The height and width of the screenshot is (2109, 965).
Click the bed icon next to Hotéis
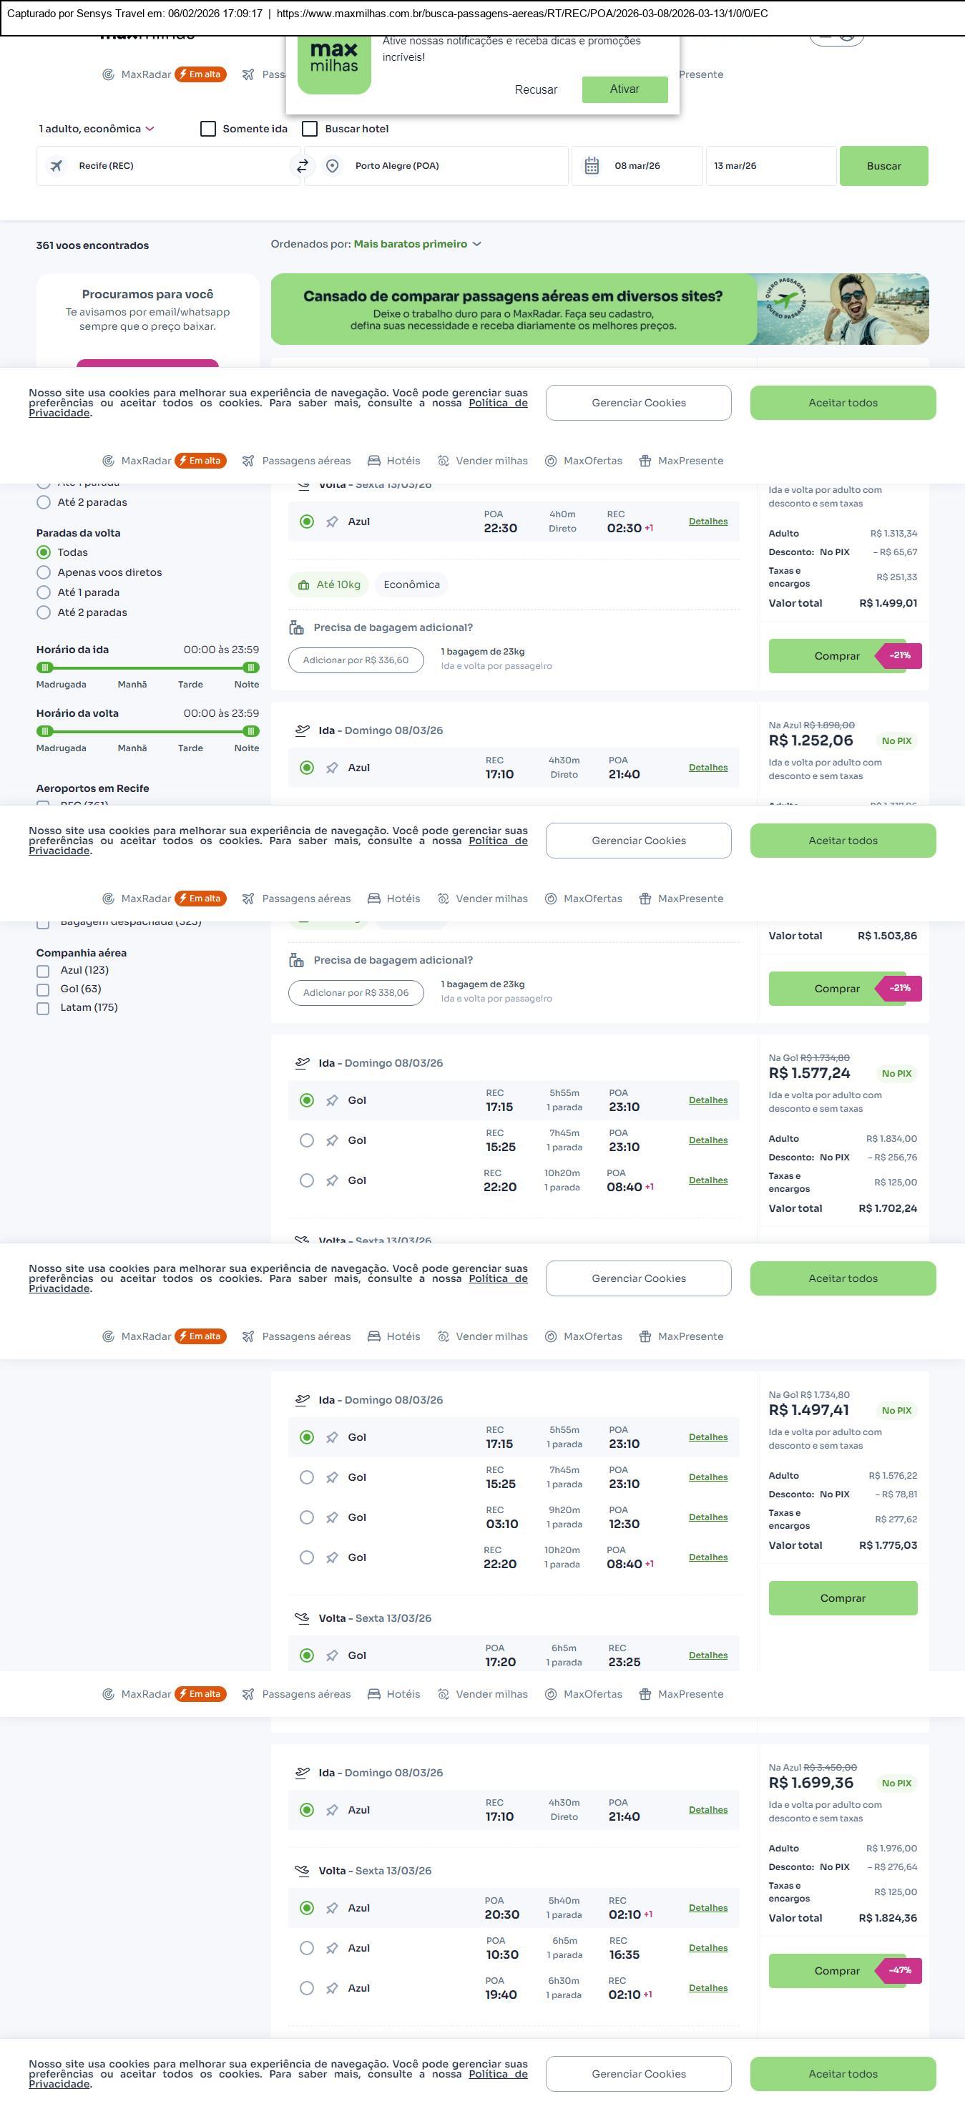point(374,461)
